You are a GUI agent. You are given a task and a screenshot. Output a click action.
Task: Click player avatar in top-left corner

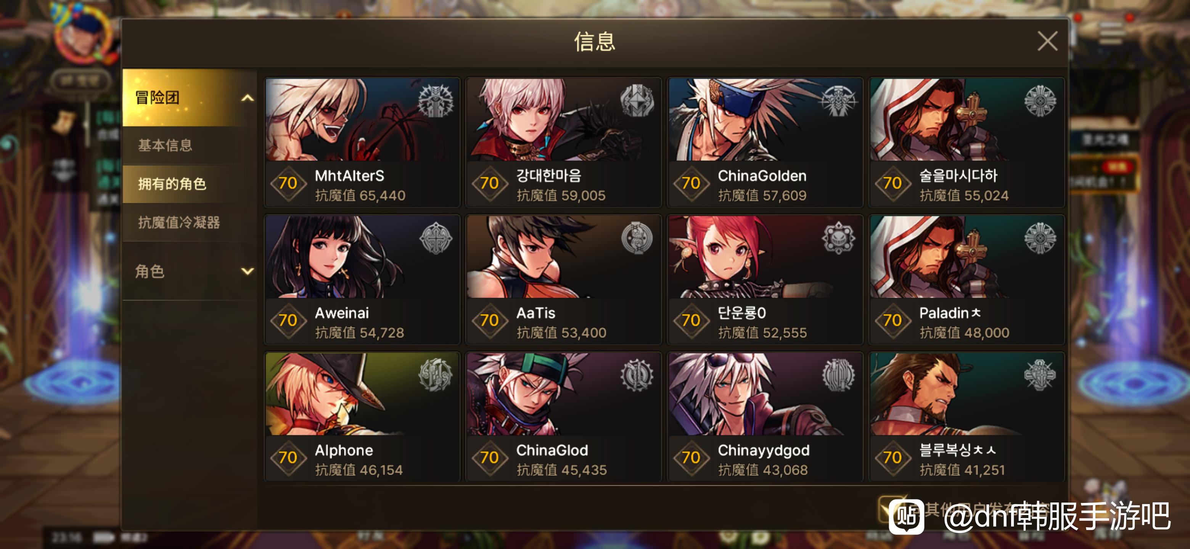click(83, 35)
